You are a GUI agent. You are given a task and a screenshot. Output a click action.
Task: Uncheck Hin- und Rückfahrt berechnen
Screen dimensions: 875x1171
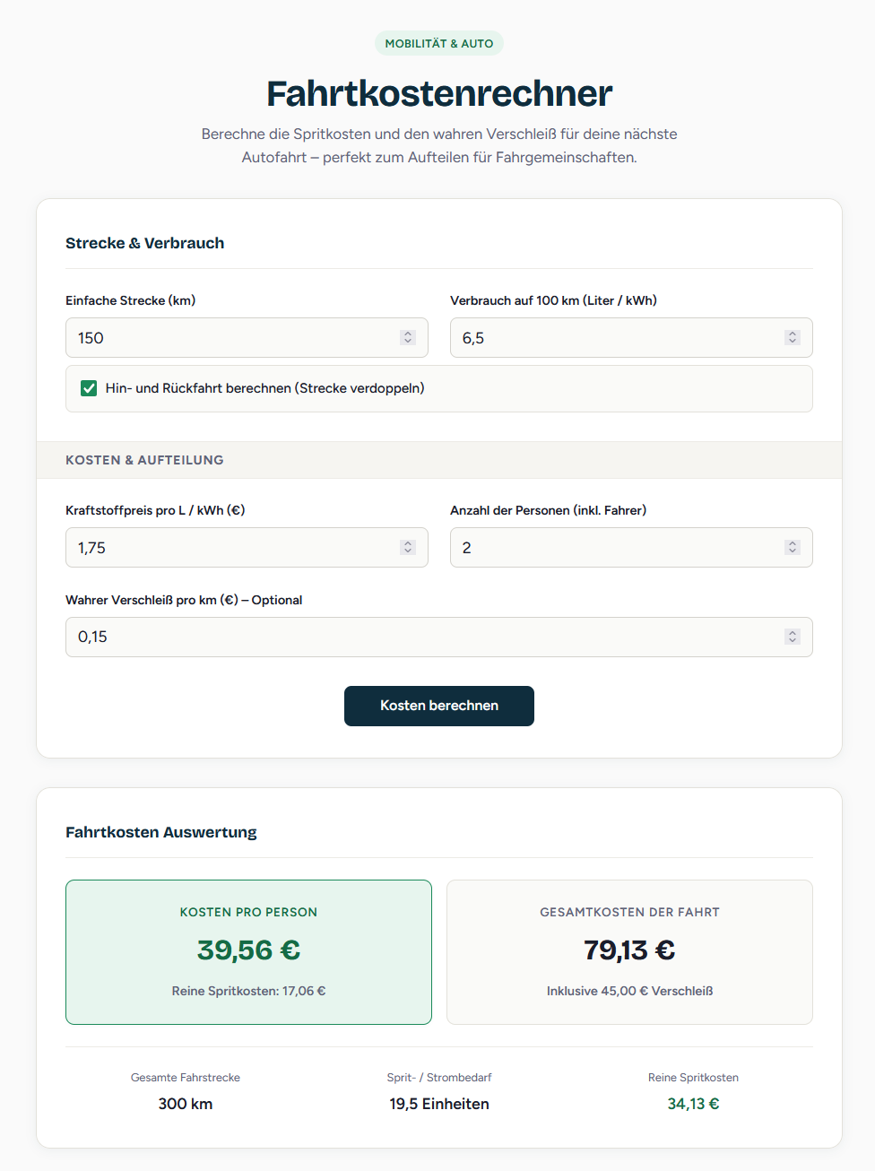tap(89, 388)
